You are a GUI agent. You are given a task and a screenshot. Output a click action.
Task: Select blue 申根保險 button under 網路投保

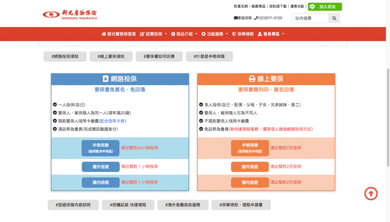pyautogui.click(x=100, y=148)
